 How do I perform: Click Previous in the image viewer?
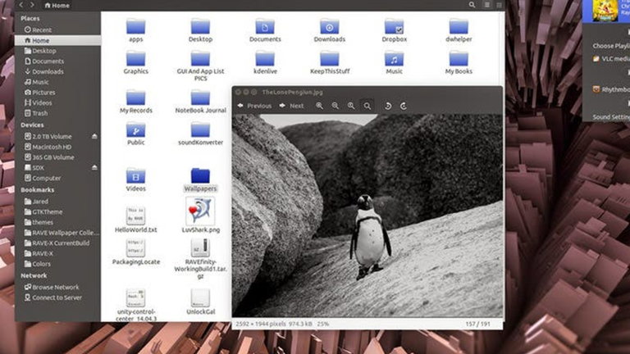point(254,106)
